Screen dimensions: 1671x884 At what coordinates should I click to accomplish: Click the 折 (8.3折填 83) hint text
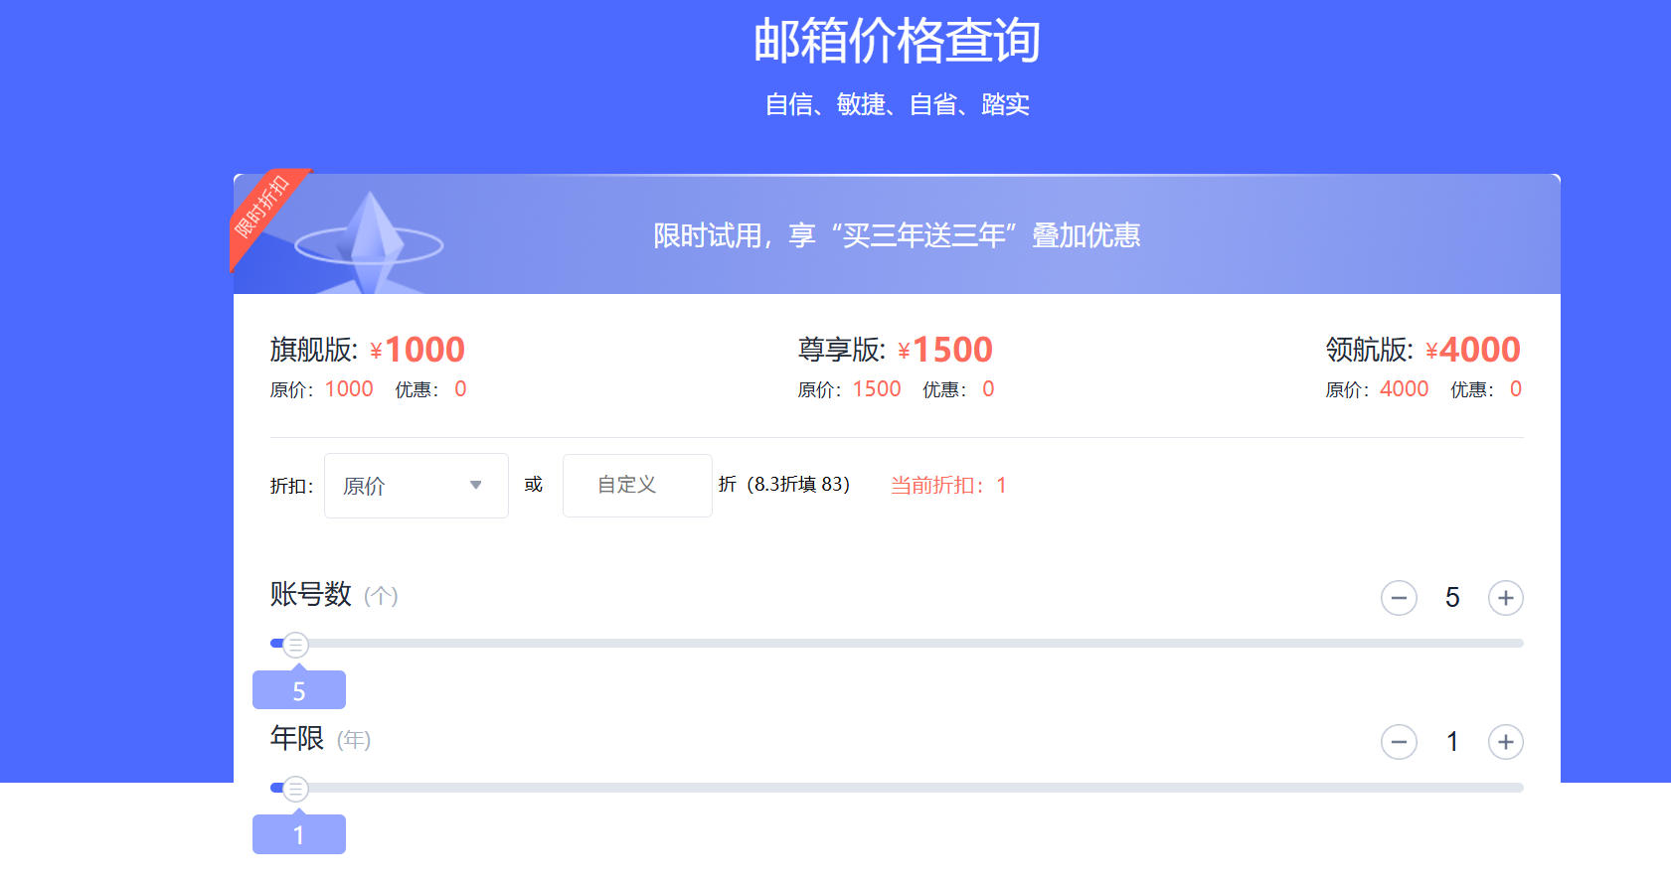[784, 485]
